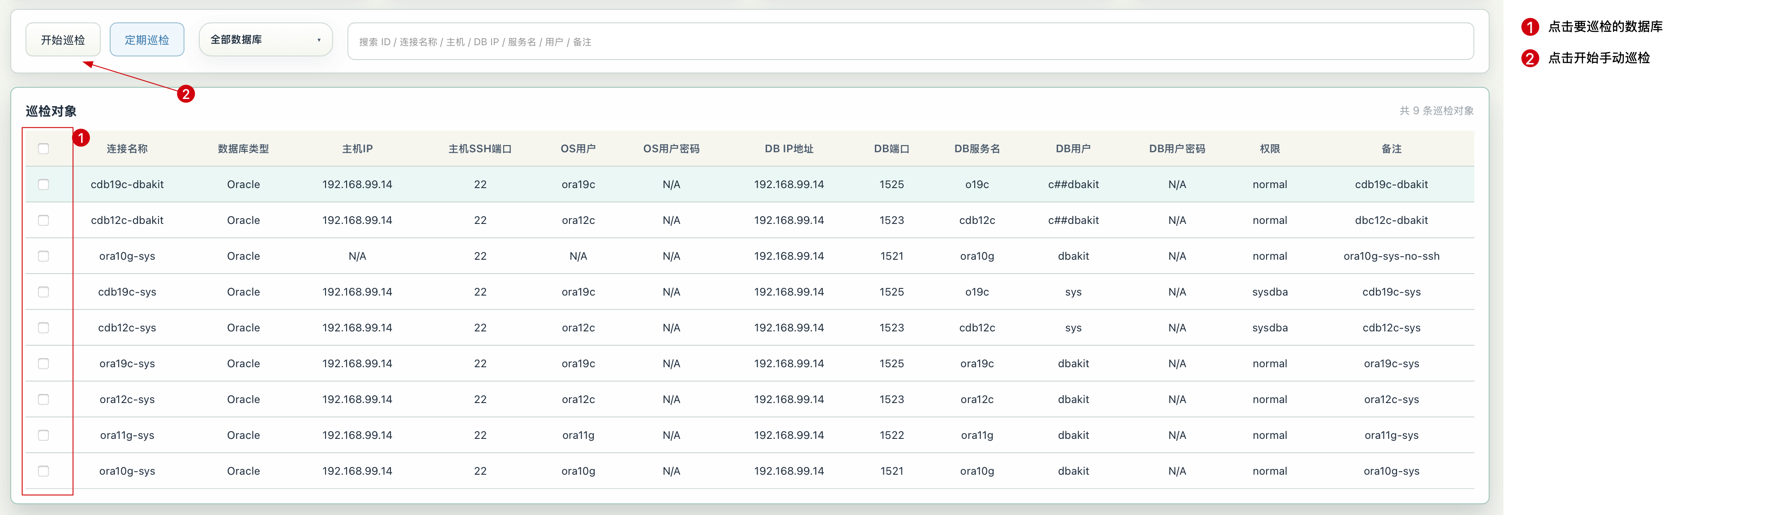Click sys DB user in cdb19c-sys row
Viewport: 1790px width, 515px height.
(1073, 292)
